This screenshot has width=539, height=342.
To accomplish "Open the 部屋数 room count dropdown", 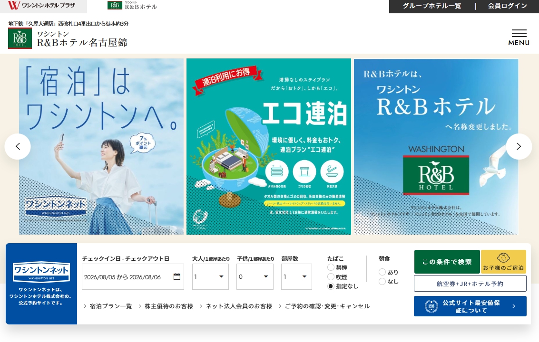I will (297, 276).
